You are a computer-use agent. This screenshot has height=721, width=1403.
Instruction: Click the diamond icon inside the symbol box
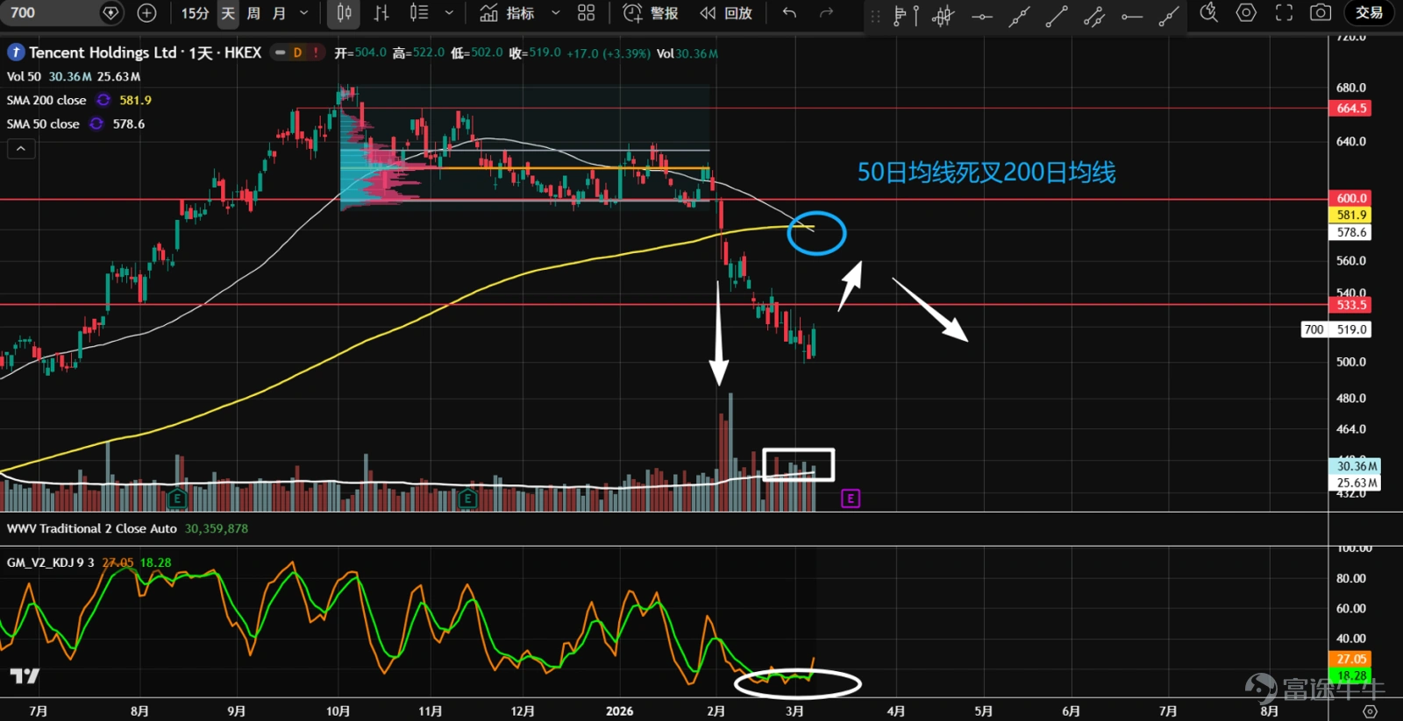click(x=110, y=13)
